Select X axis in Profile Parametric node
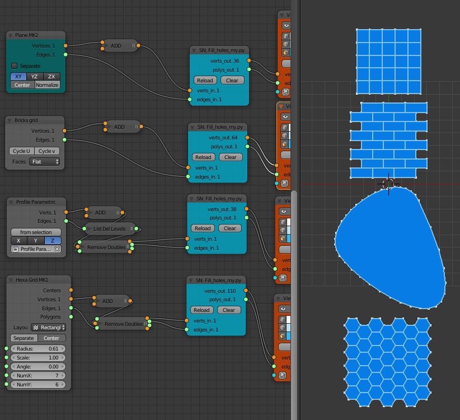 coord(19,241)
